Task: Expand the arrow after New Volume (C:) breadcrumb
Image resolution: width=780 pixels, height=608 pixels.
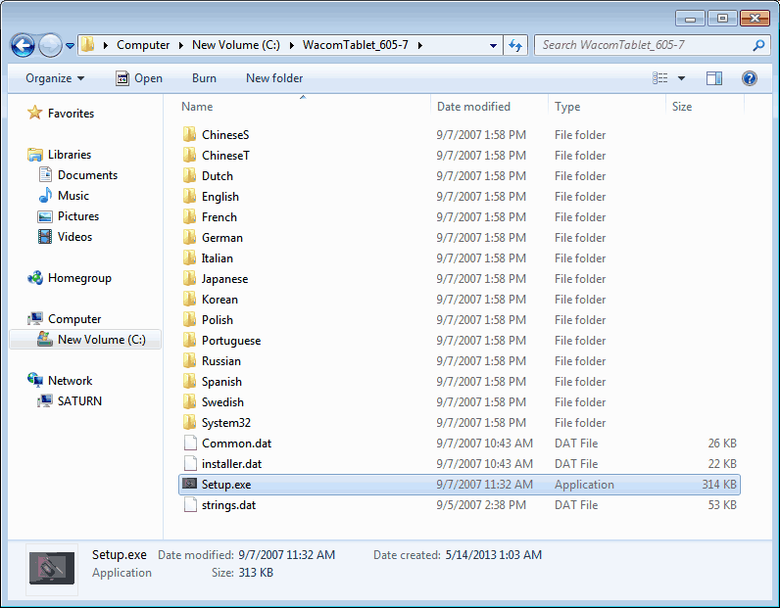Action: (x=291, y=45)
